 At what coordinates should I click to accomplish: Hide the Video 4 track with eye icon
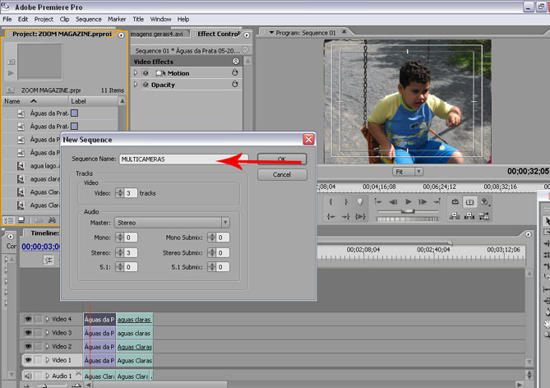click(28, 319)
